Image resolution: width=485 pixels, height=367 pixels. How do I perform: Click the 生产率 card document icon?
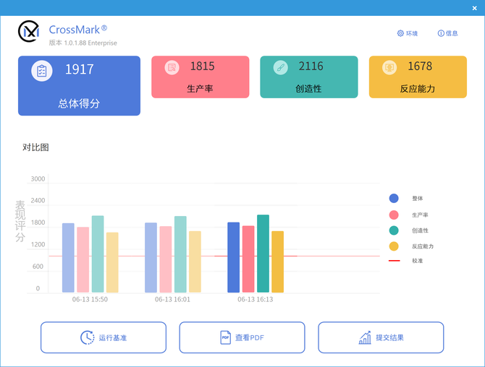[x=172, y=67]
